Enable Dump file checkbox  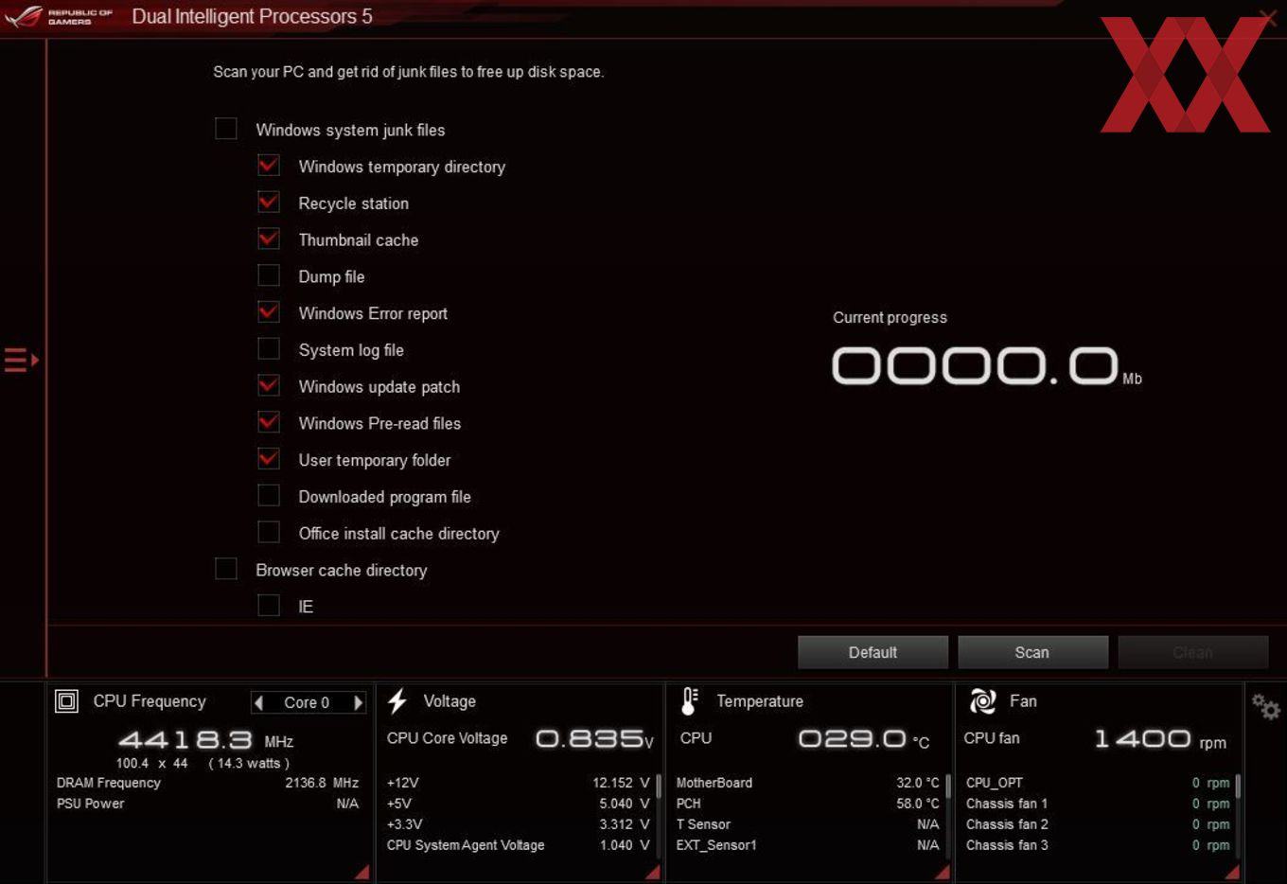(x=269, y=275)
